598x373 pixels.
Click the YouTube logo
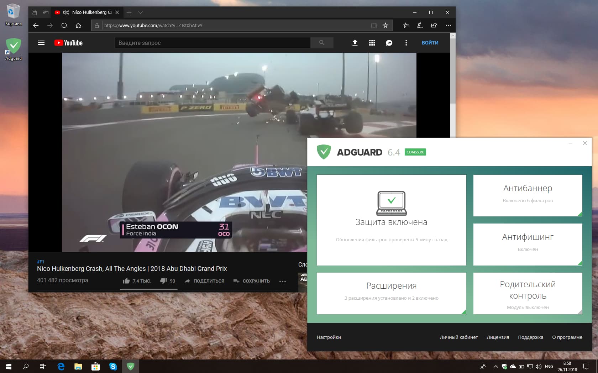[x=68, y=43]
